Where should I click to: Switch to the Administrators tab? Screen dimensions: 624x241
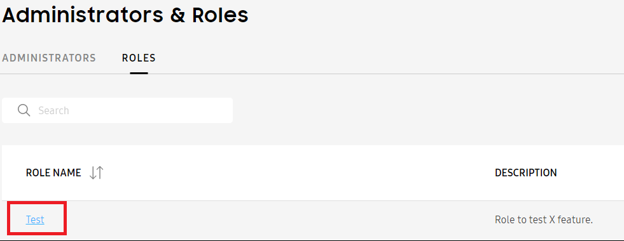coord(49,58)
